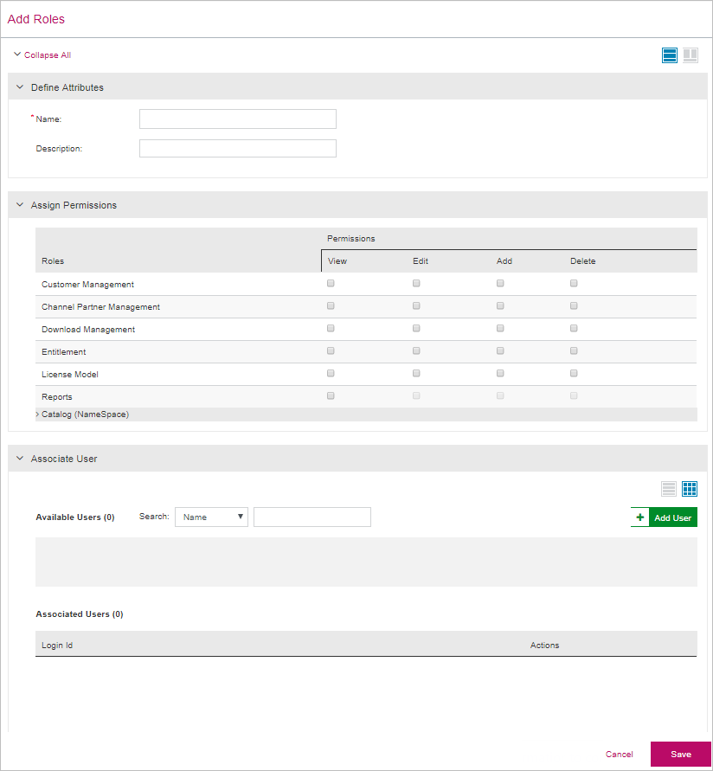The image size is (713, 771).
Task: Check Add permission for Download Management
Action: pos(500,328)
